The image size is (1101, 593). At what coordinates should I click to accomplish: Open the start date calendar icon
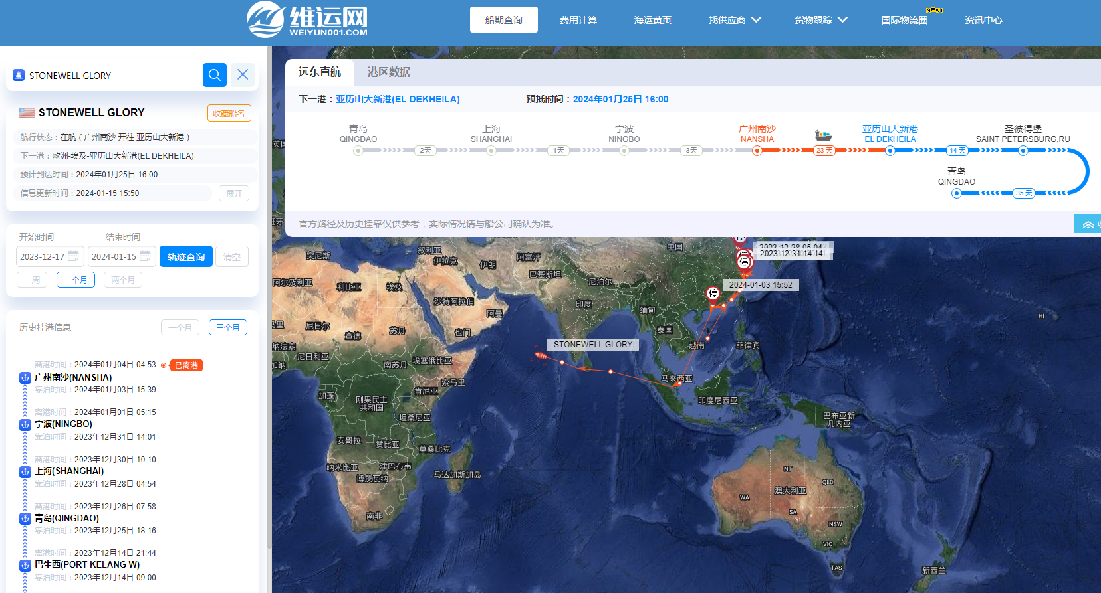[73, 256]
